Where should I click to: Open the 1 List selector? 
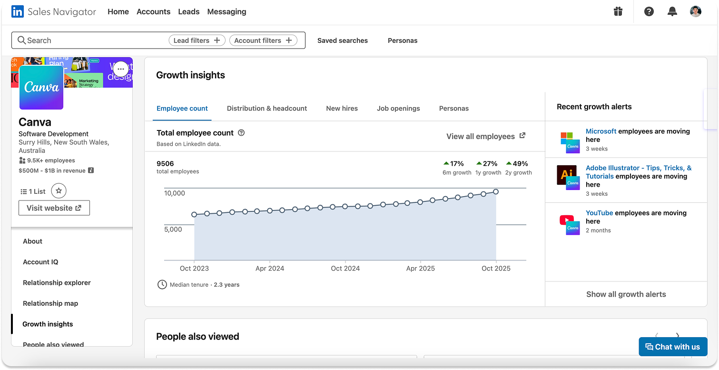point(33,191)
